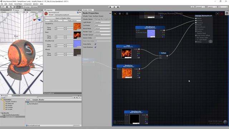The image size is (229, 129).
Task: Toggle the Keep Alpha checkbox
Action: tap(96, 44)
